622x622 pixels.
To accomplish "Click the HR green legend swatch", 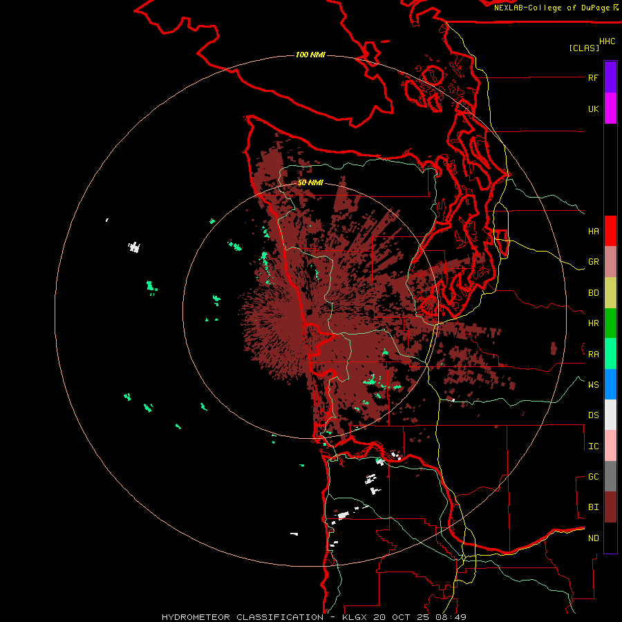I will point(610,323).
